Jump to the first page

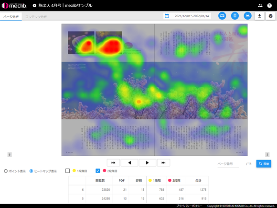113,162
